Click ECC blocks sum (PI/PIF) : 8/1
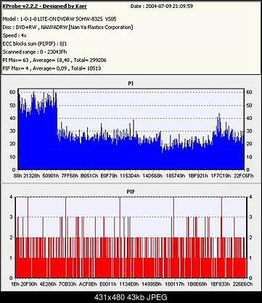The width and height of the screenshot is (262, 303). coord(35,44)
